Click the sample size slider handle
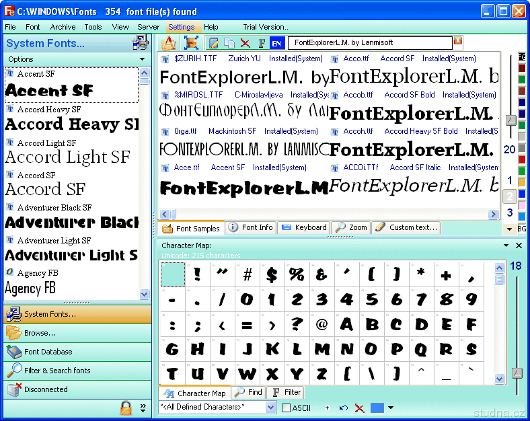 point(510,120)
